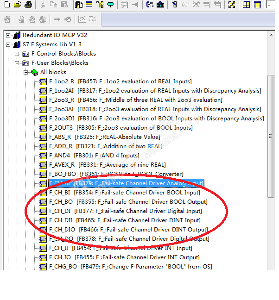Select block F_ABS_R FB325
This screenshot has width=279, height=300.
pos(105,137)
